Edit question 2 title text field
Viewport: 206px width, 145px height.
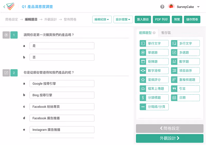(x=75, y=73)
